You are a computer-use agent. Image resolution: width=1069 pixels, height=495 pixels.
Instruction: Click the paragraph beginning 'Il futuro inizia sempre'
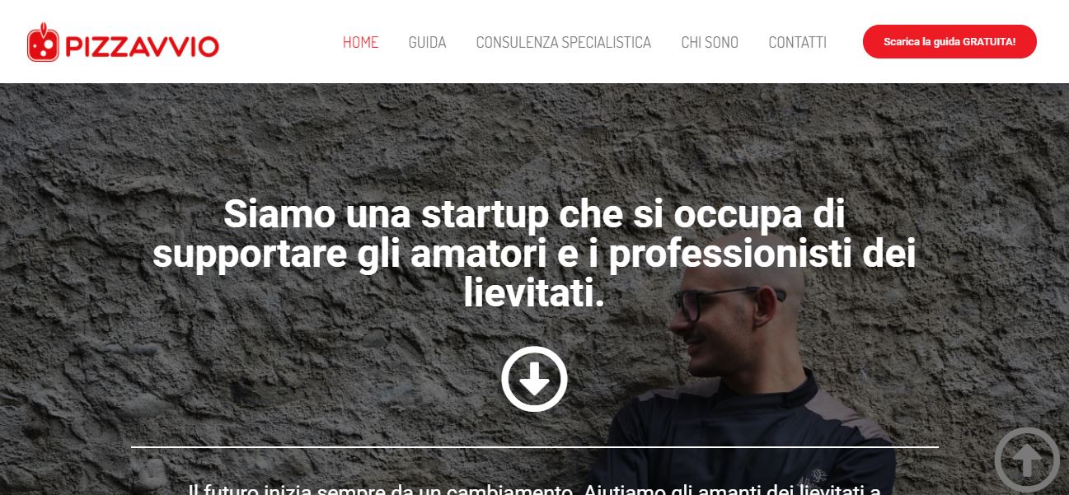pyautogui.click(x=534, y=489)
